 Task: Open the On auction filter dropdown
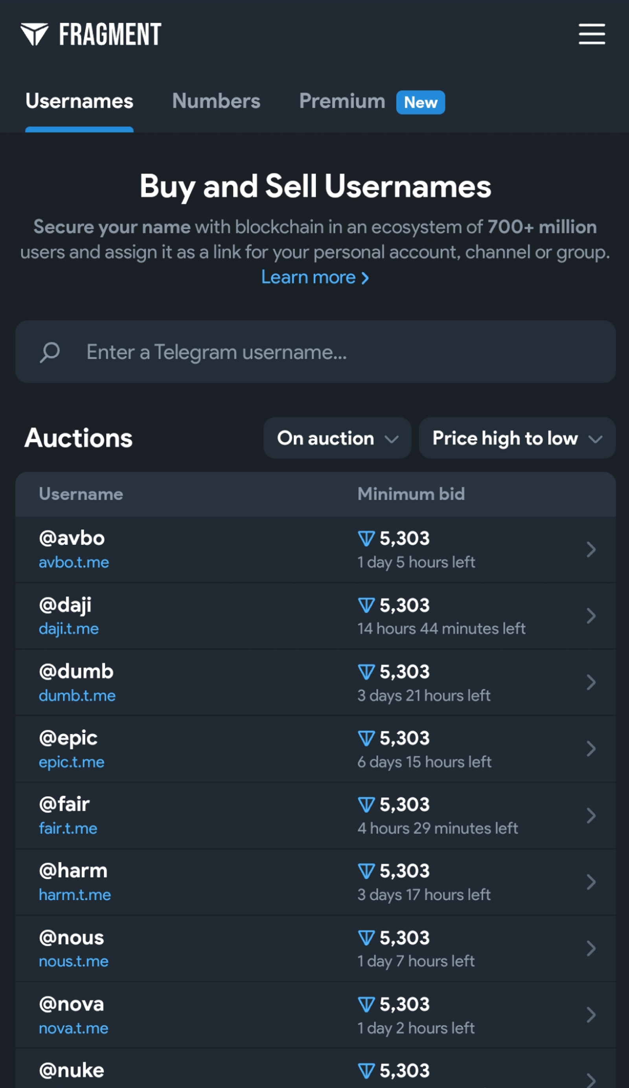coord(337,438)
